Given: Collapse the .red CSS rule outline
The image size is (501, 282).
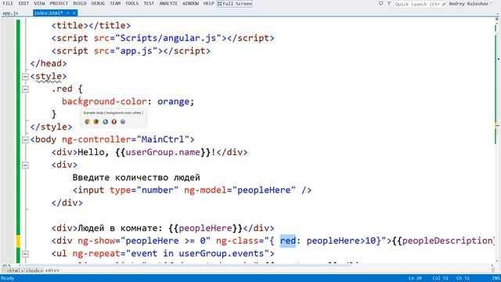Looking at the screenshot, I should [x=25, y=89].
